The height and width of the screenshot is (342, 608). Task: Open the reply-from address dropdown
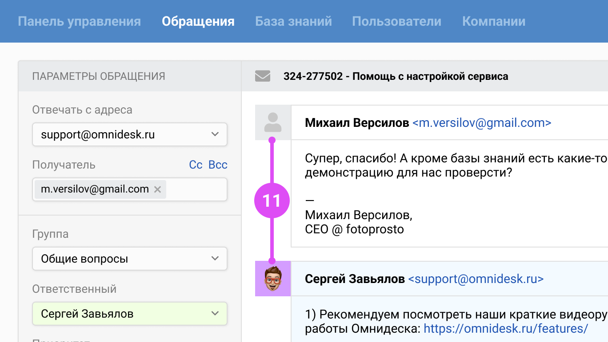pyautogui.click(x=129, y=134)
